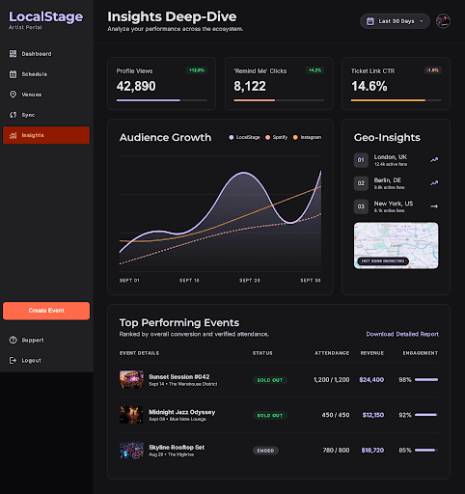Click the Revenue column header
Screen dimensions: 465x494
tap(372, 353)
